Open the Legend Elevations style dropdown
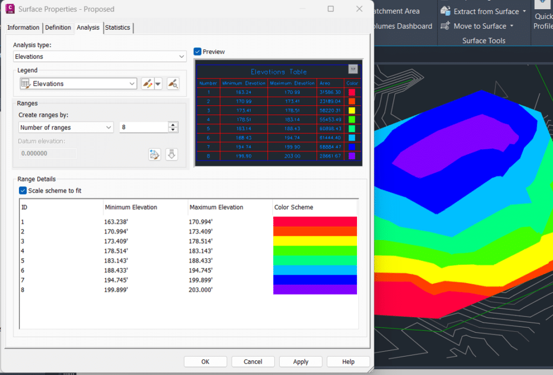553x375 pixels. (78, 84)
